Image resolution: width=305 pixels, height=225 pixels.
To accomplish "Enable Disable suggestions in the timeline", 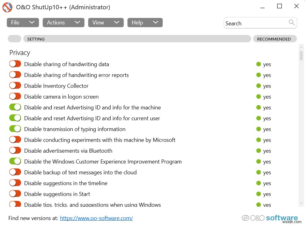I will pyautogui.click(x=15, y=183).
